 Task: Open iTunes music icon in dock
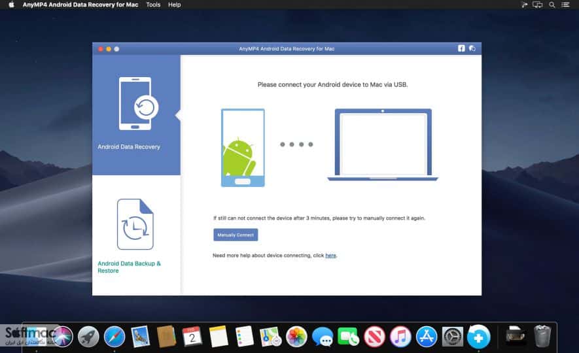coord(400,337)
